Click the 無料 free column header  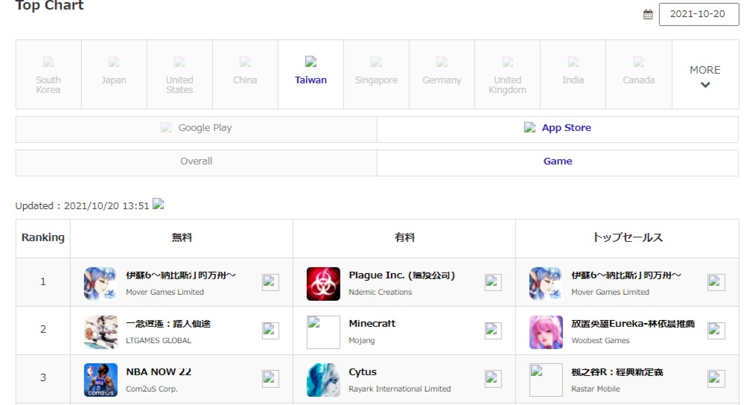(x=182, y=238)
